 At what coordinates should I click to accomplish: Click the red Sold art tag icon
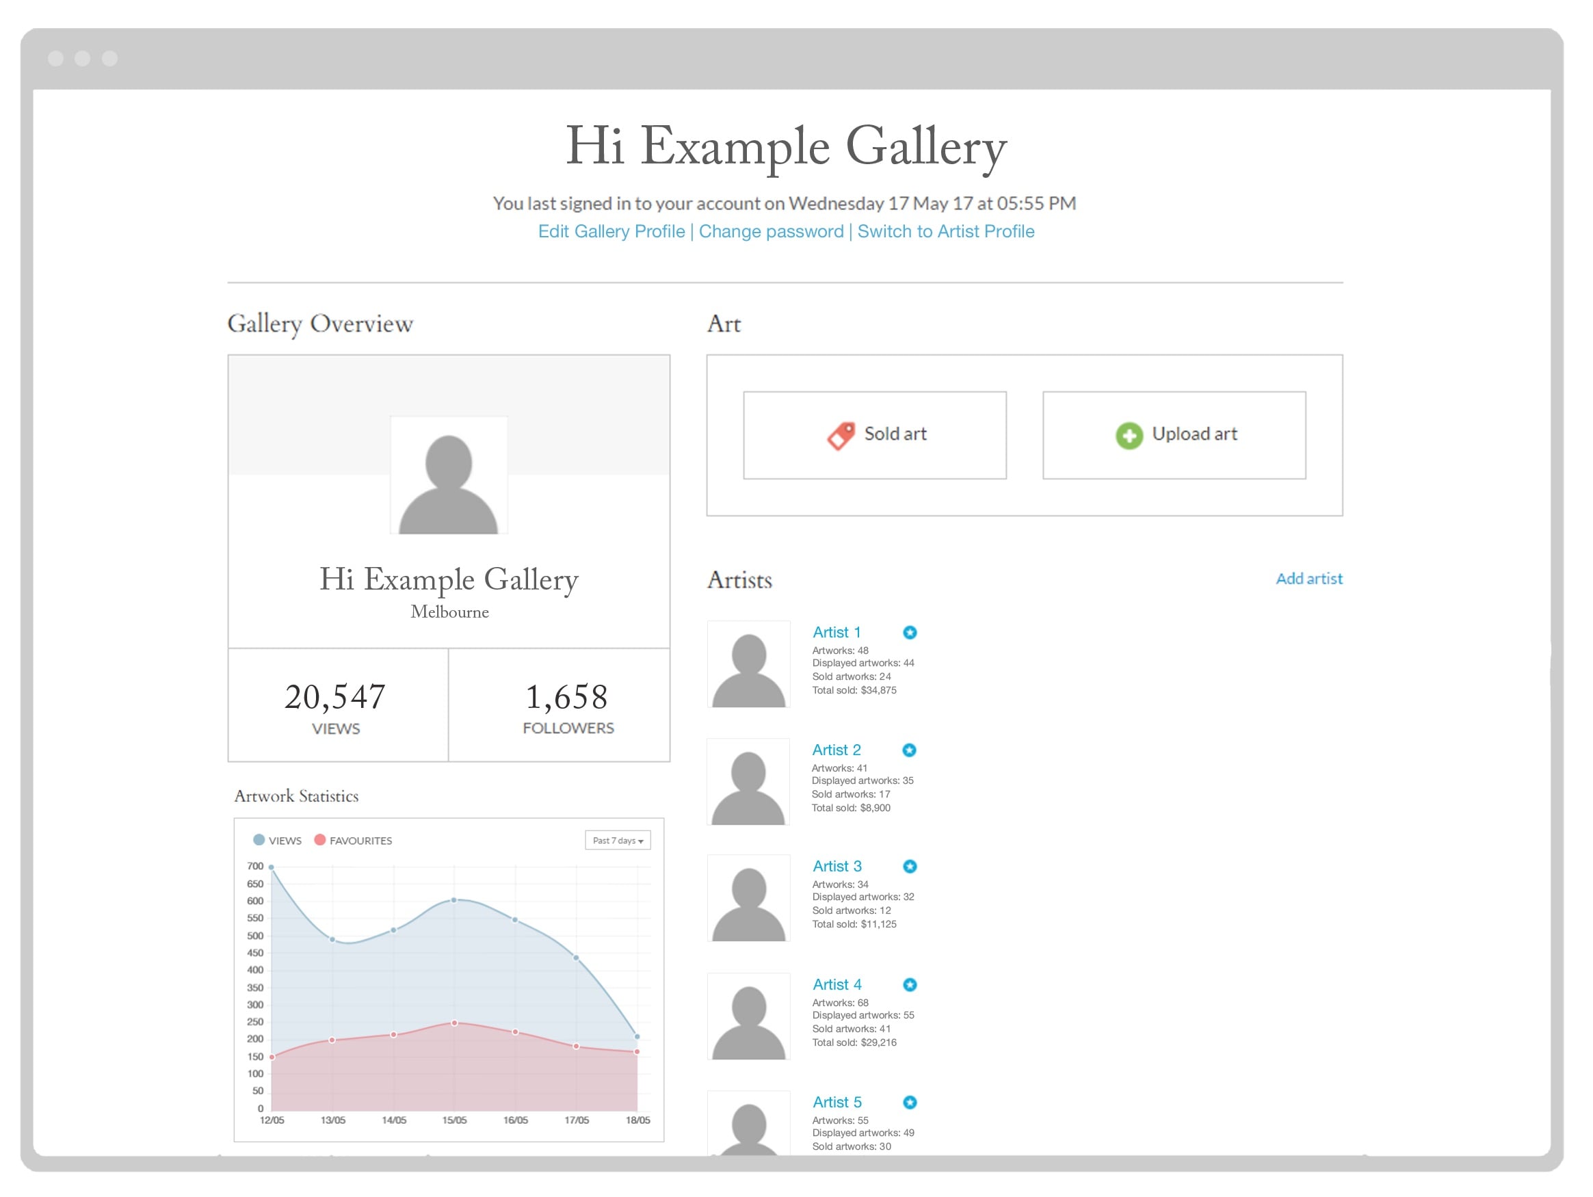(841, 436)
